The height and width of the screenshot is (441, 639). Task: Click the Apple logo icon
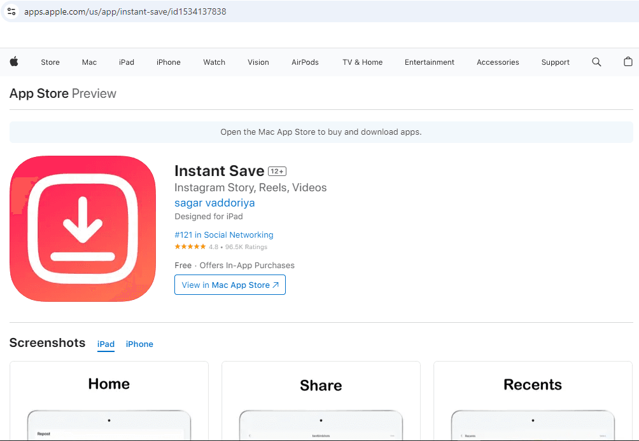pos(14,62)
